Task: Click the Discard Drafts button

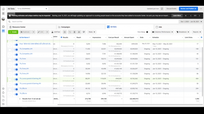Action: [171, 9]
